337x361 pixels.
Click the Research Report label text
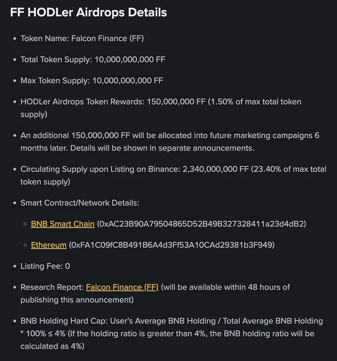point(52,287)
